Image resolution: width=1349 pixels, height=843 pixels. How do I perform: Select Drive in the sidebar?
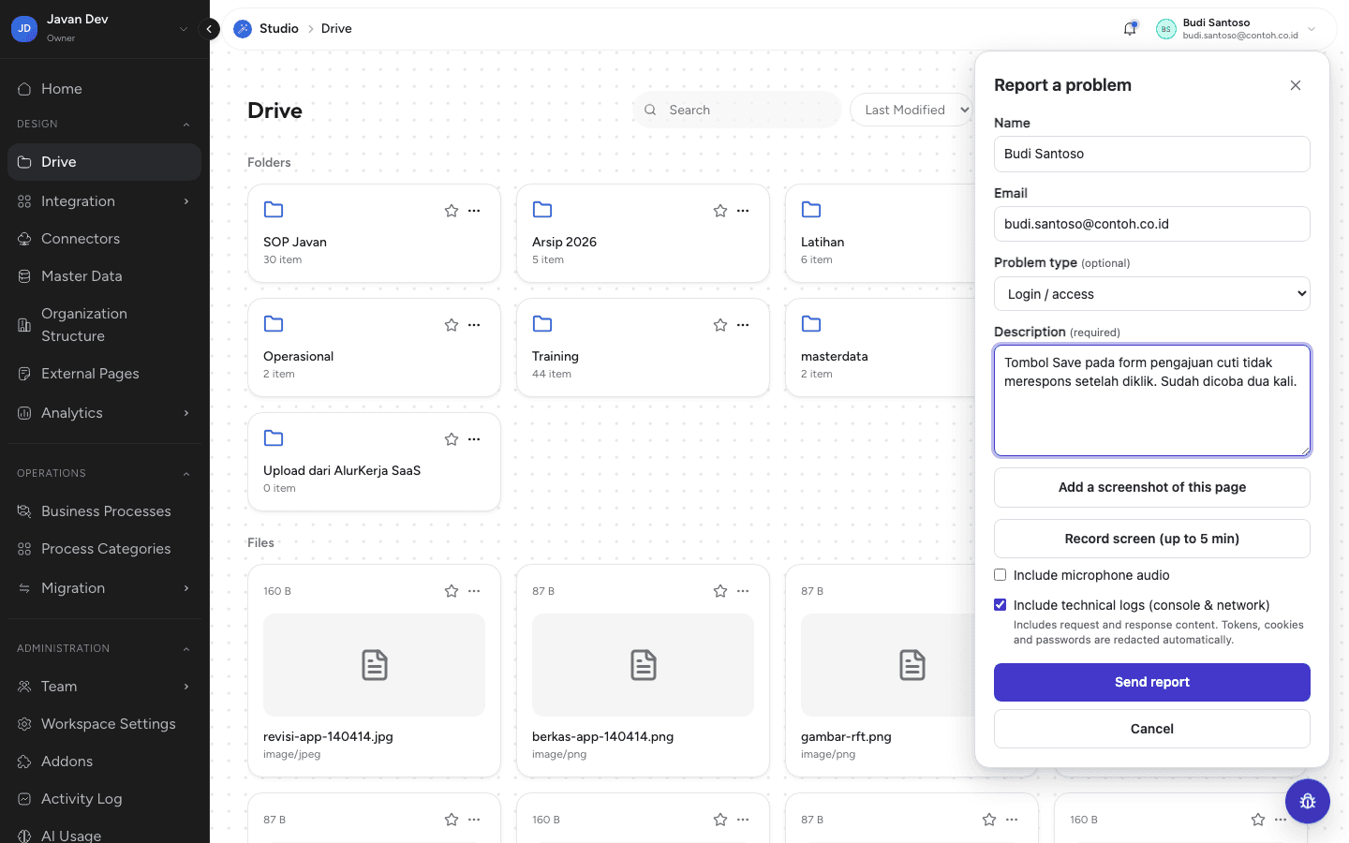(104, 162)
